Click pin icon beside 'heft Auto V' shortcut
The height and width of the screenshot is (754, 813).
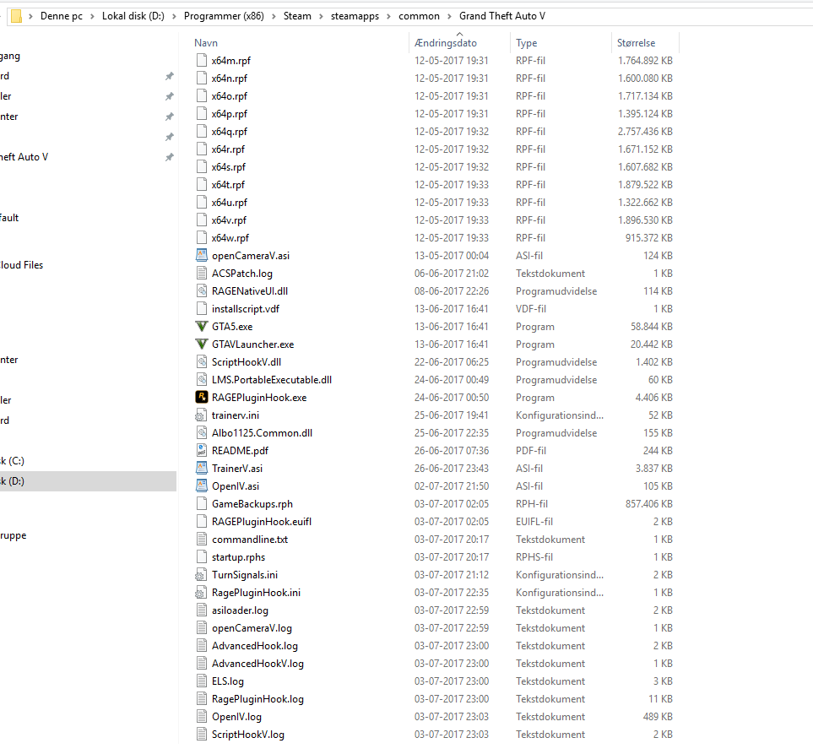(x=169, y=157)
